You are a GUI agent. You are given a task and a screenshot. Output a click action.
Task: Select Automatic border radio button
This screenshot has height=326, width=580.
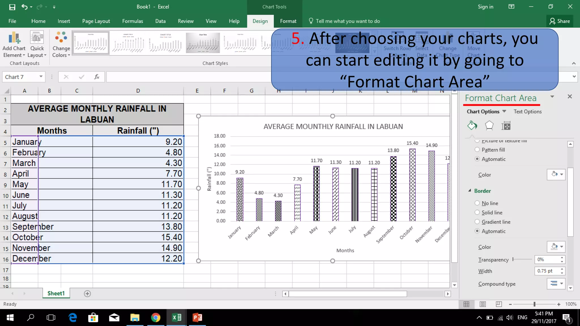click(477, 231)
